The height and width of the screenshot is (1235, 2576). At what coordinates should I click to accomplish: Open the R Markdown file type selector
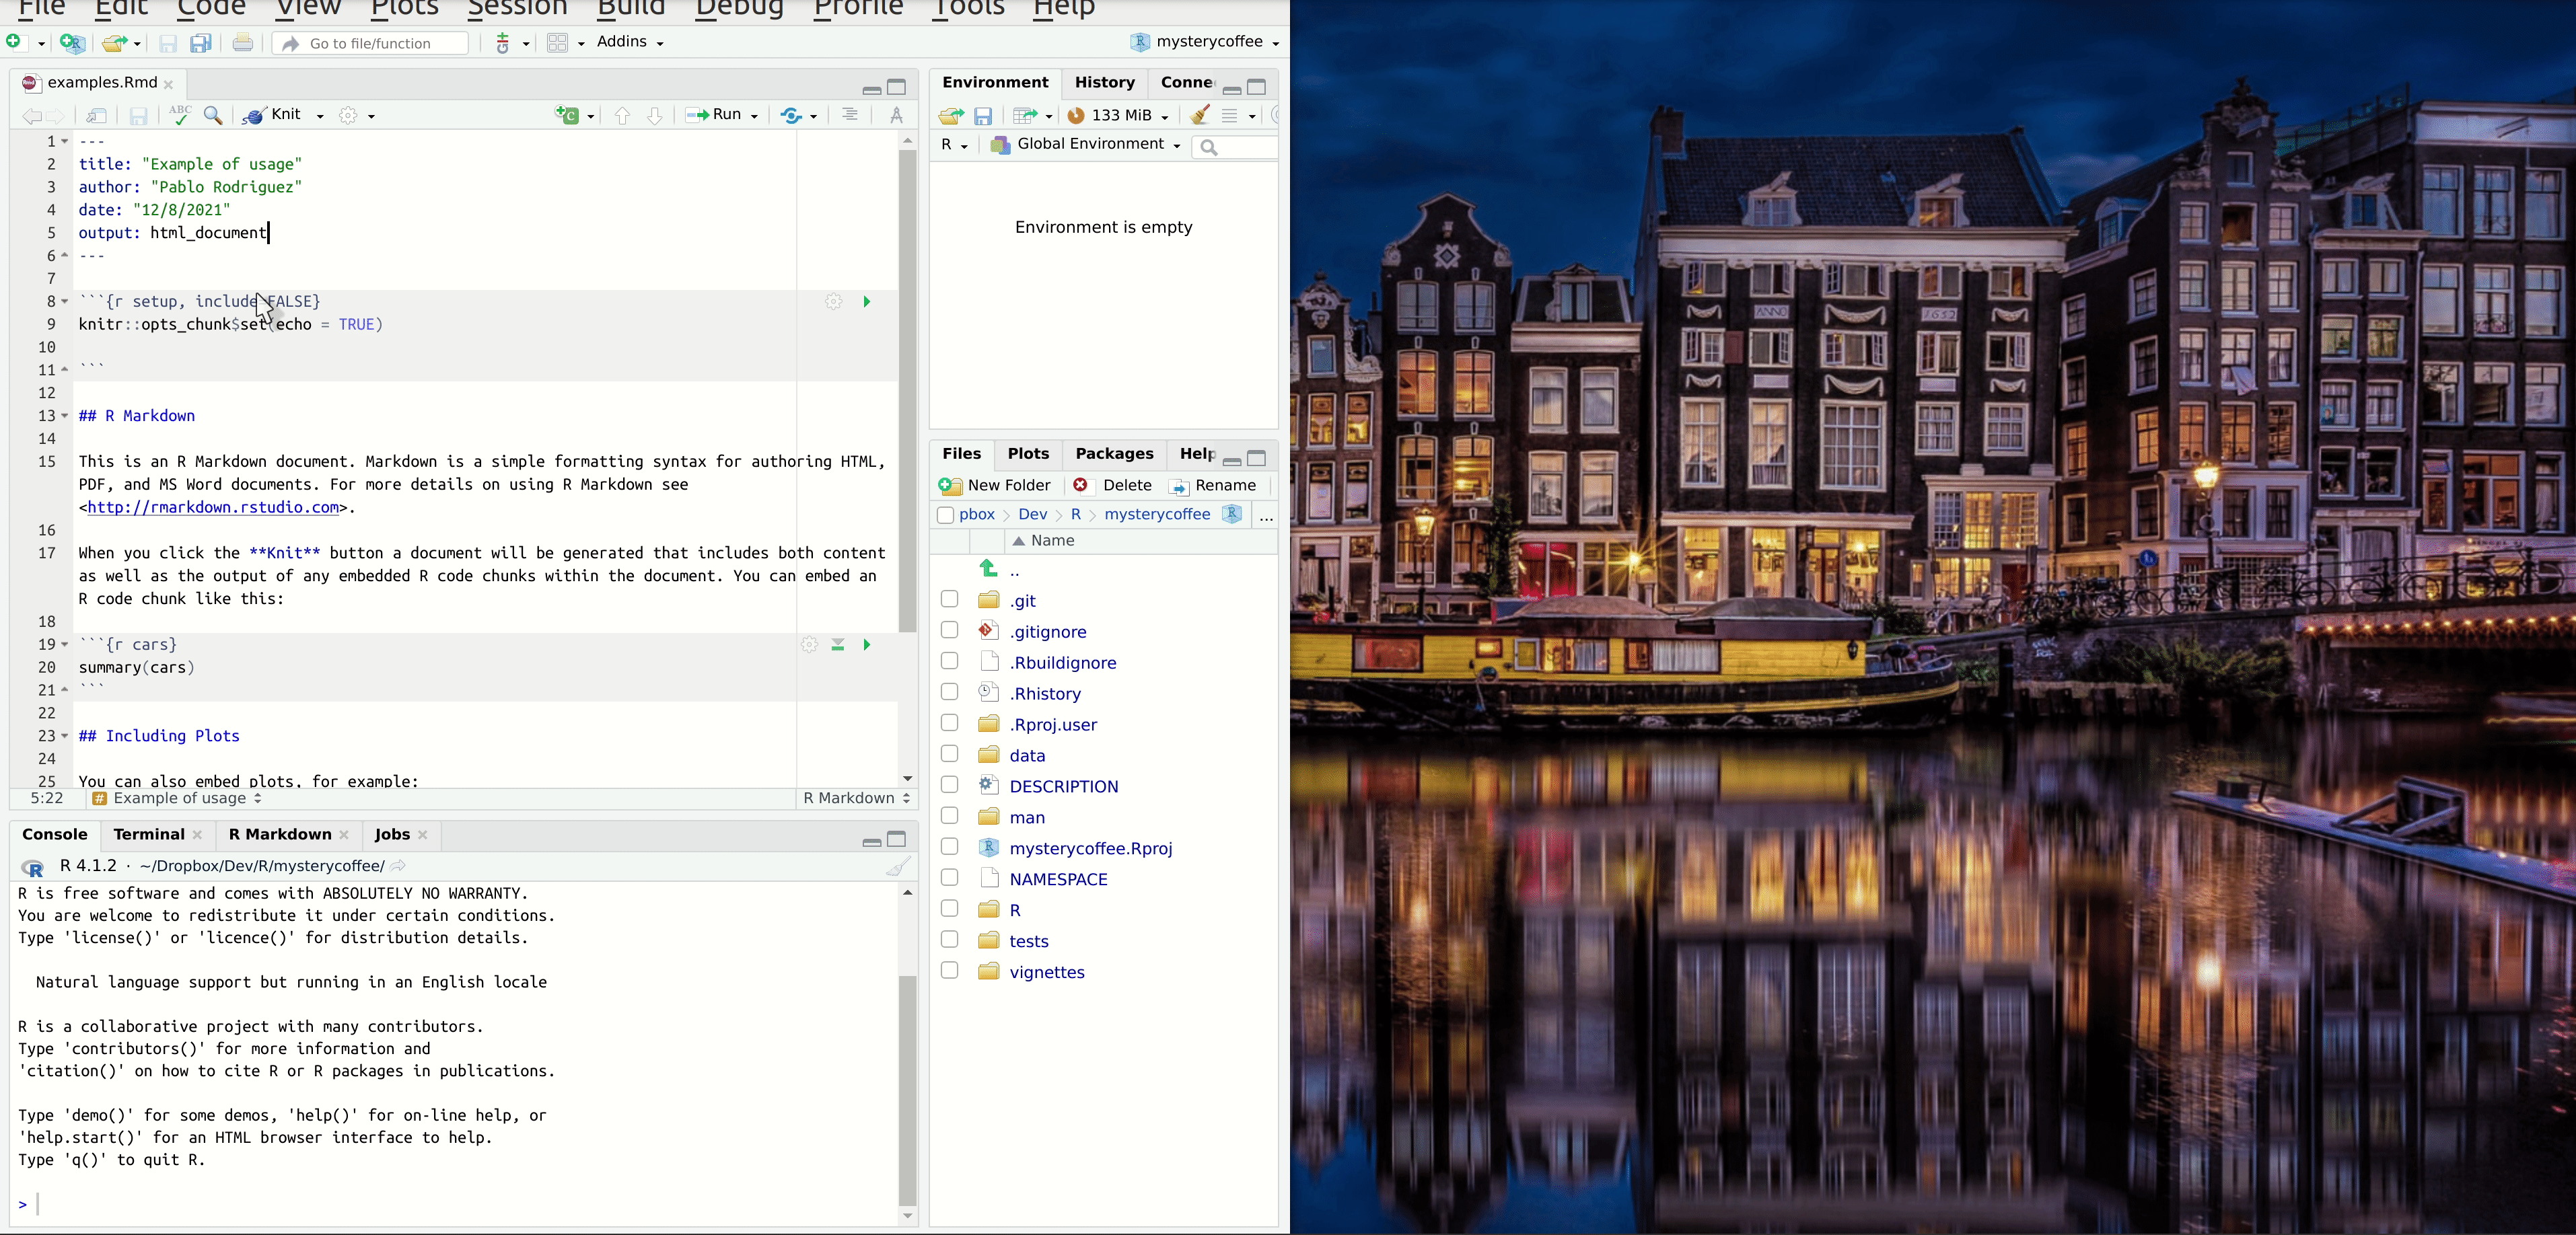click(857, 798)
